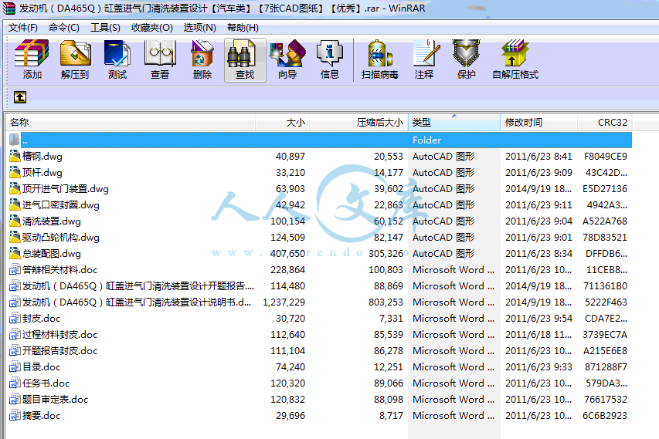Click the Word icon beside 任务书.doc
Viewport: 659px width, 439px height.
[15, 383]
